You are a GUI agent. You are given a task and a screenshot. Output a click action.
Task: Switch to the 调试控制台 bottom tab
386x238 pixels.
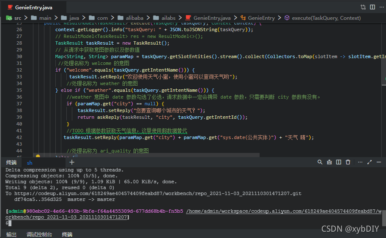click(x=39, y=235)
